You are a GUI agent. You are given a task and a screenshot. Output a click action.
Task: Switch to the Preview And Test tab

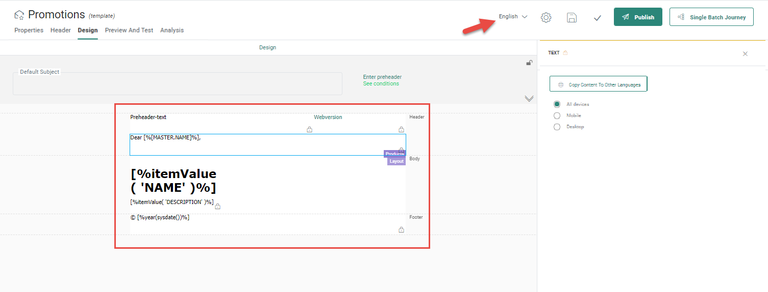pos(129,31)
